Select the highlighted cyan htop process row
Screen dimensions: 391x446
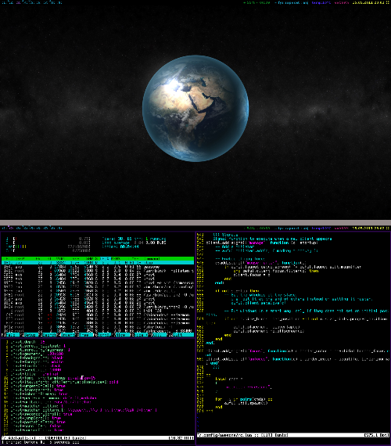point(98,263)
